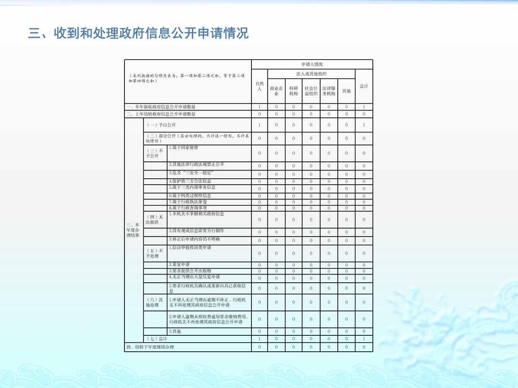Image resolution: width=518 pixels, height=388 pixels.
Task: Select 8.属于行政查询事项 row label
Action: point(209,208)
